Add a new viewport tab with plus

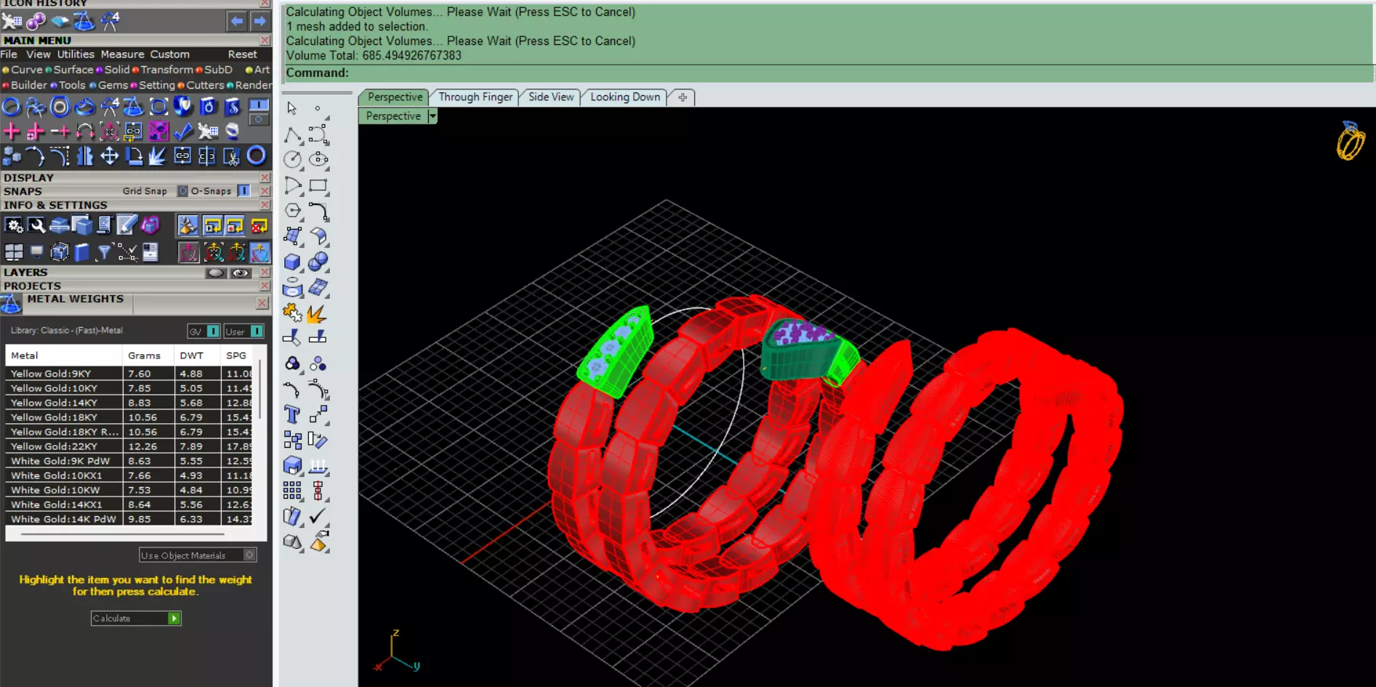pos(683,97)
